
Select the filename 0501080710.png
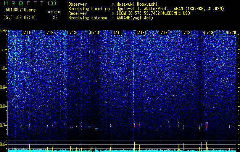click(19, 10)
